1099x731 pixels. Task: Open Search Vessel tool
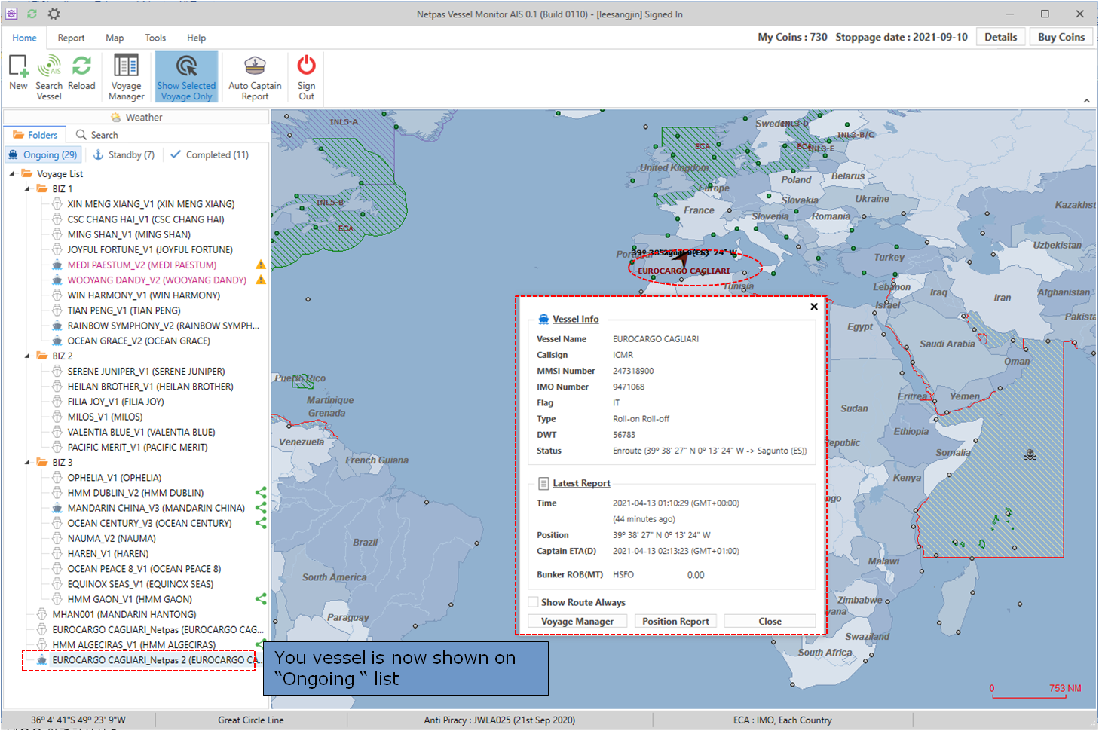[49, 77]
